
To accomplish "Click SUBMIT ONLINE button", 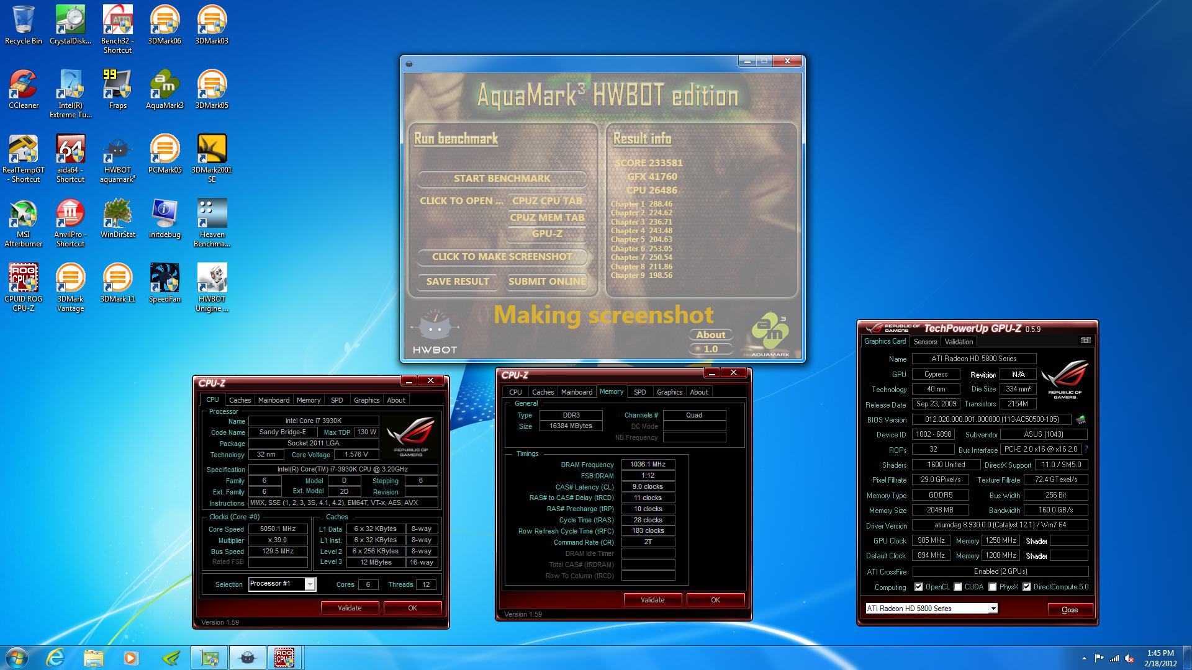I will coord(547,282).
